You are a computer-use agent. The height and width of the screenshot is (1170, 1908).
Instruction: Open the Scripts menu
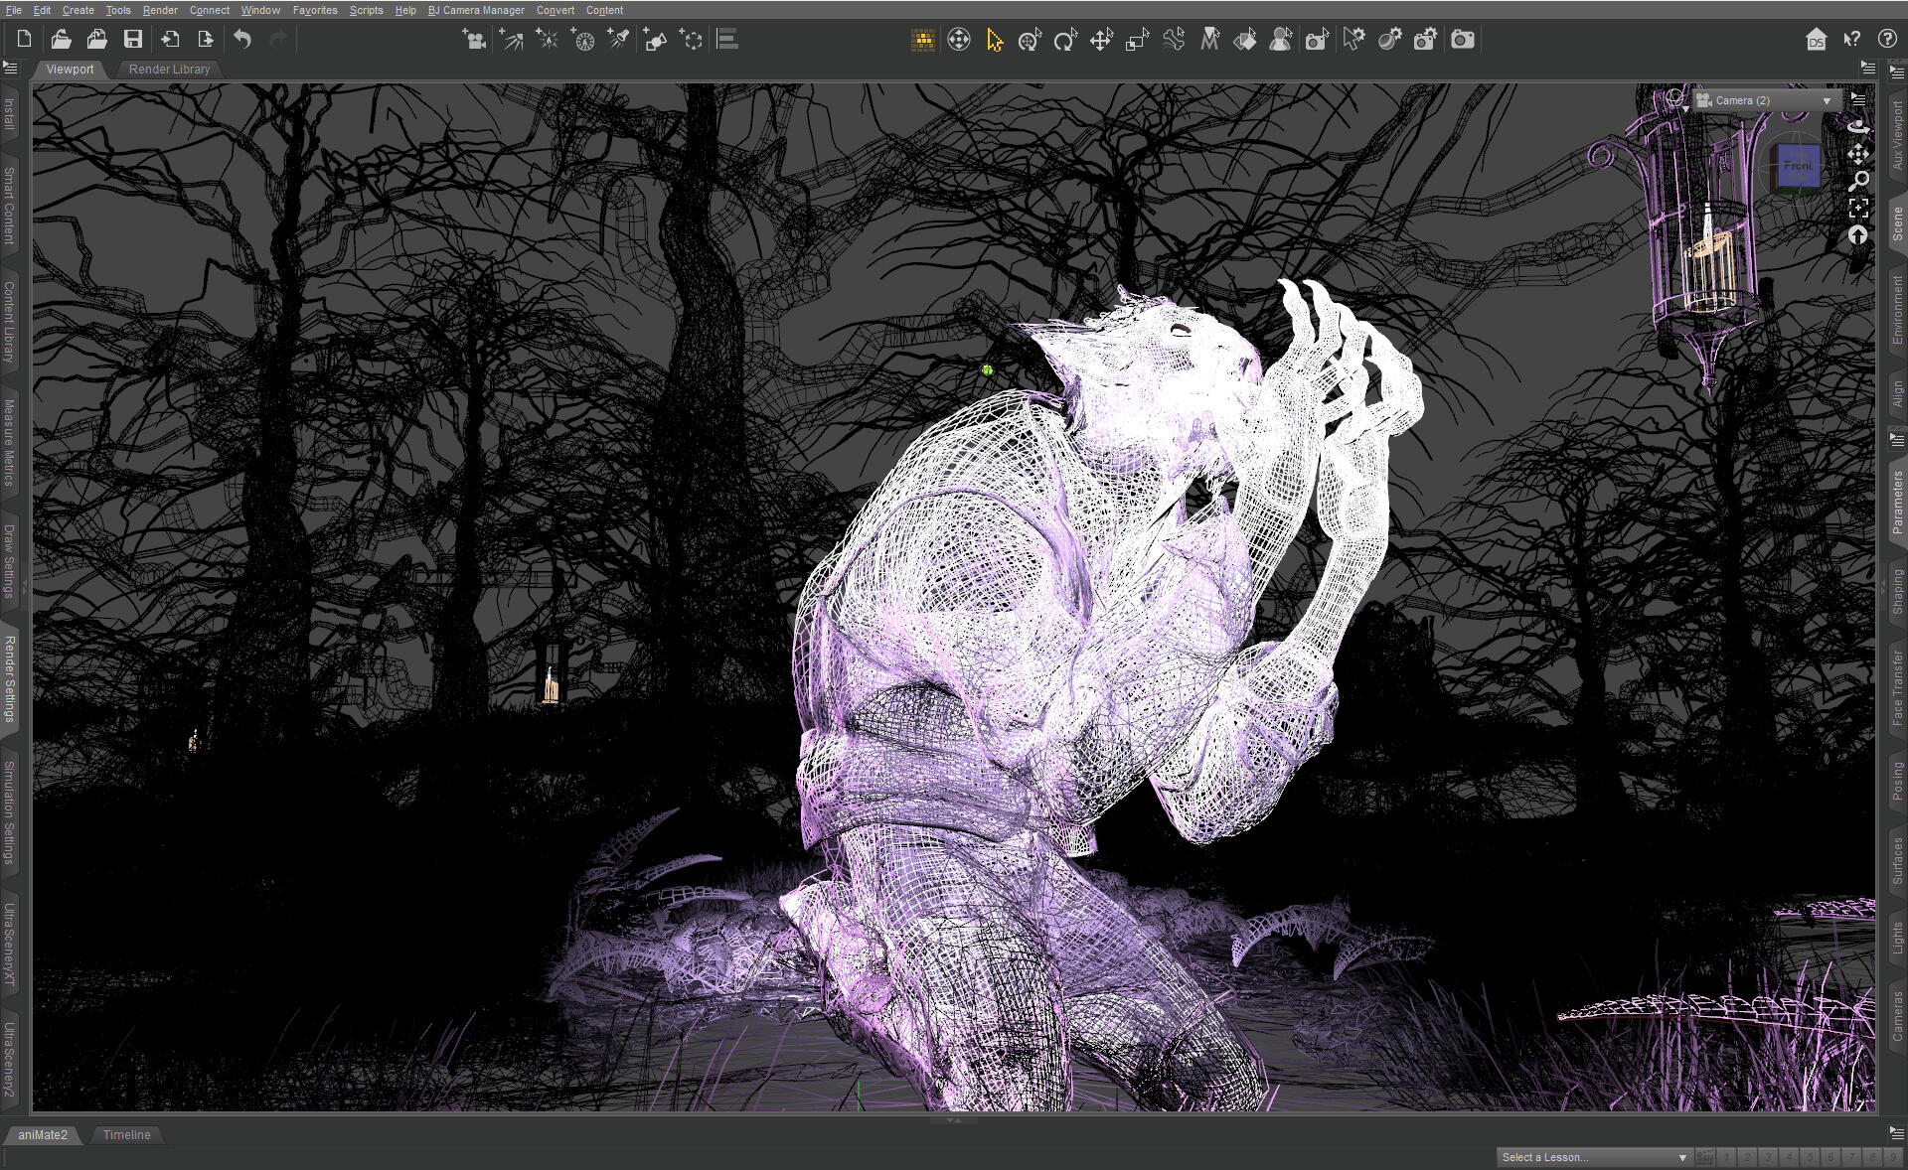(366, 10)
